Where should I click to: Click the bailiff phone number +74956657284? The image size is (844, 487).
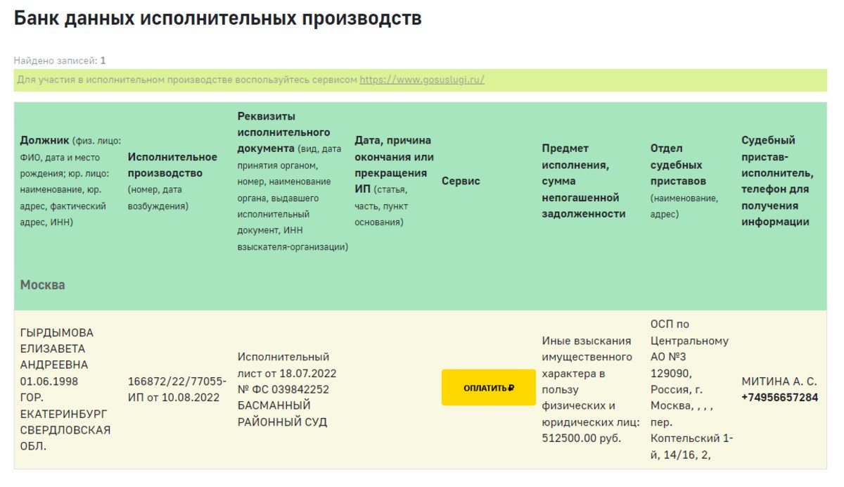coord(779,397)
